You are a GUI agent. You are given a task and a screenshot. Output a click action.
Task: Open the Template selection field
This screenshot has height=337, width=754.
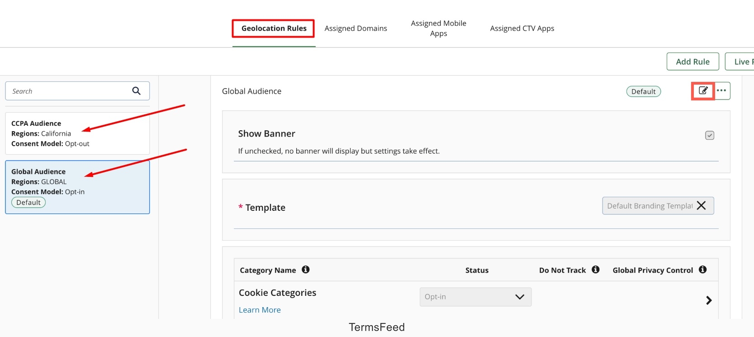pos(658,206)
